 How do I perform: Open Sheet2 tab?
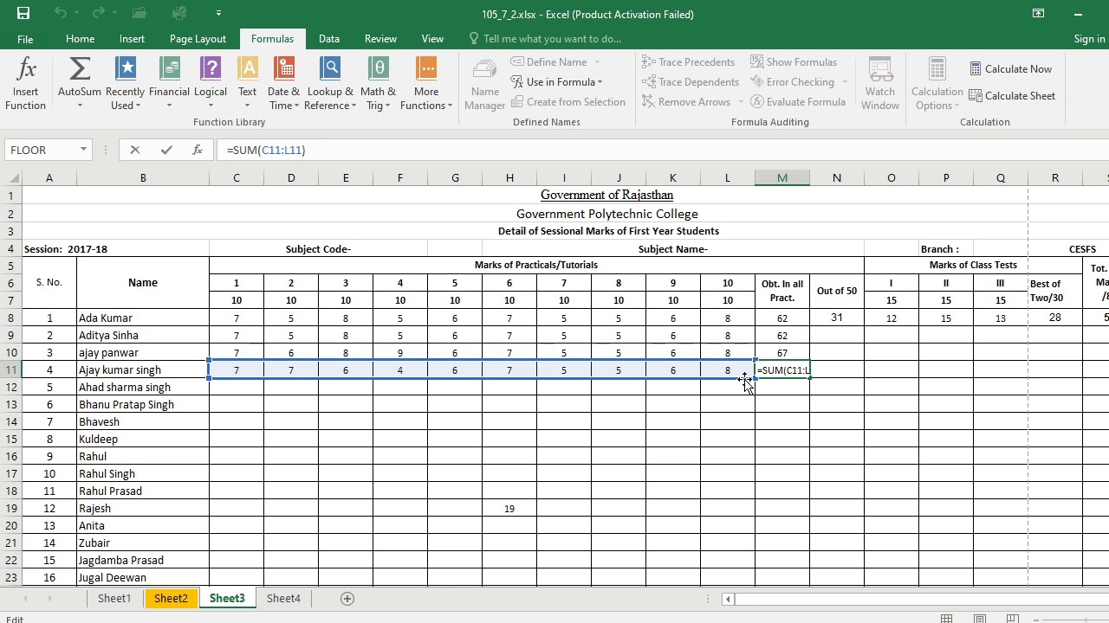click(x=171, y=599)
